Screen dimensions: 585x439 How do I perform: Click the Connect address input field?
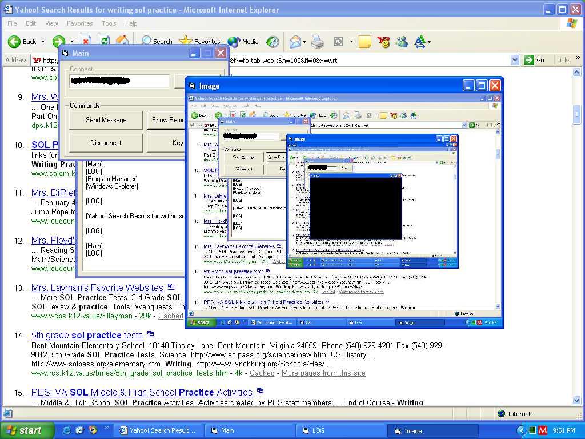[x=119, y=82]
